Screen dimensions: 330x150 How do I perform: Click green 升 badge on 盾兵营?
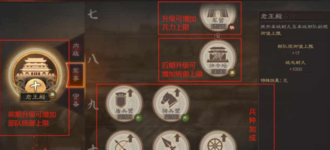point(138,118)
